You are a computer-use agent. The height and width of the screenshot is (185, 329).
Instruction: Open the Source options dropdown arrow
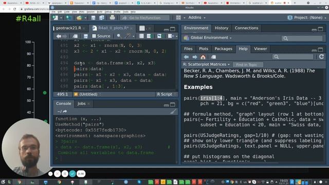(176, 36)
